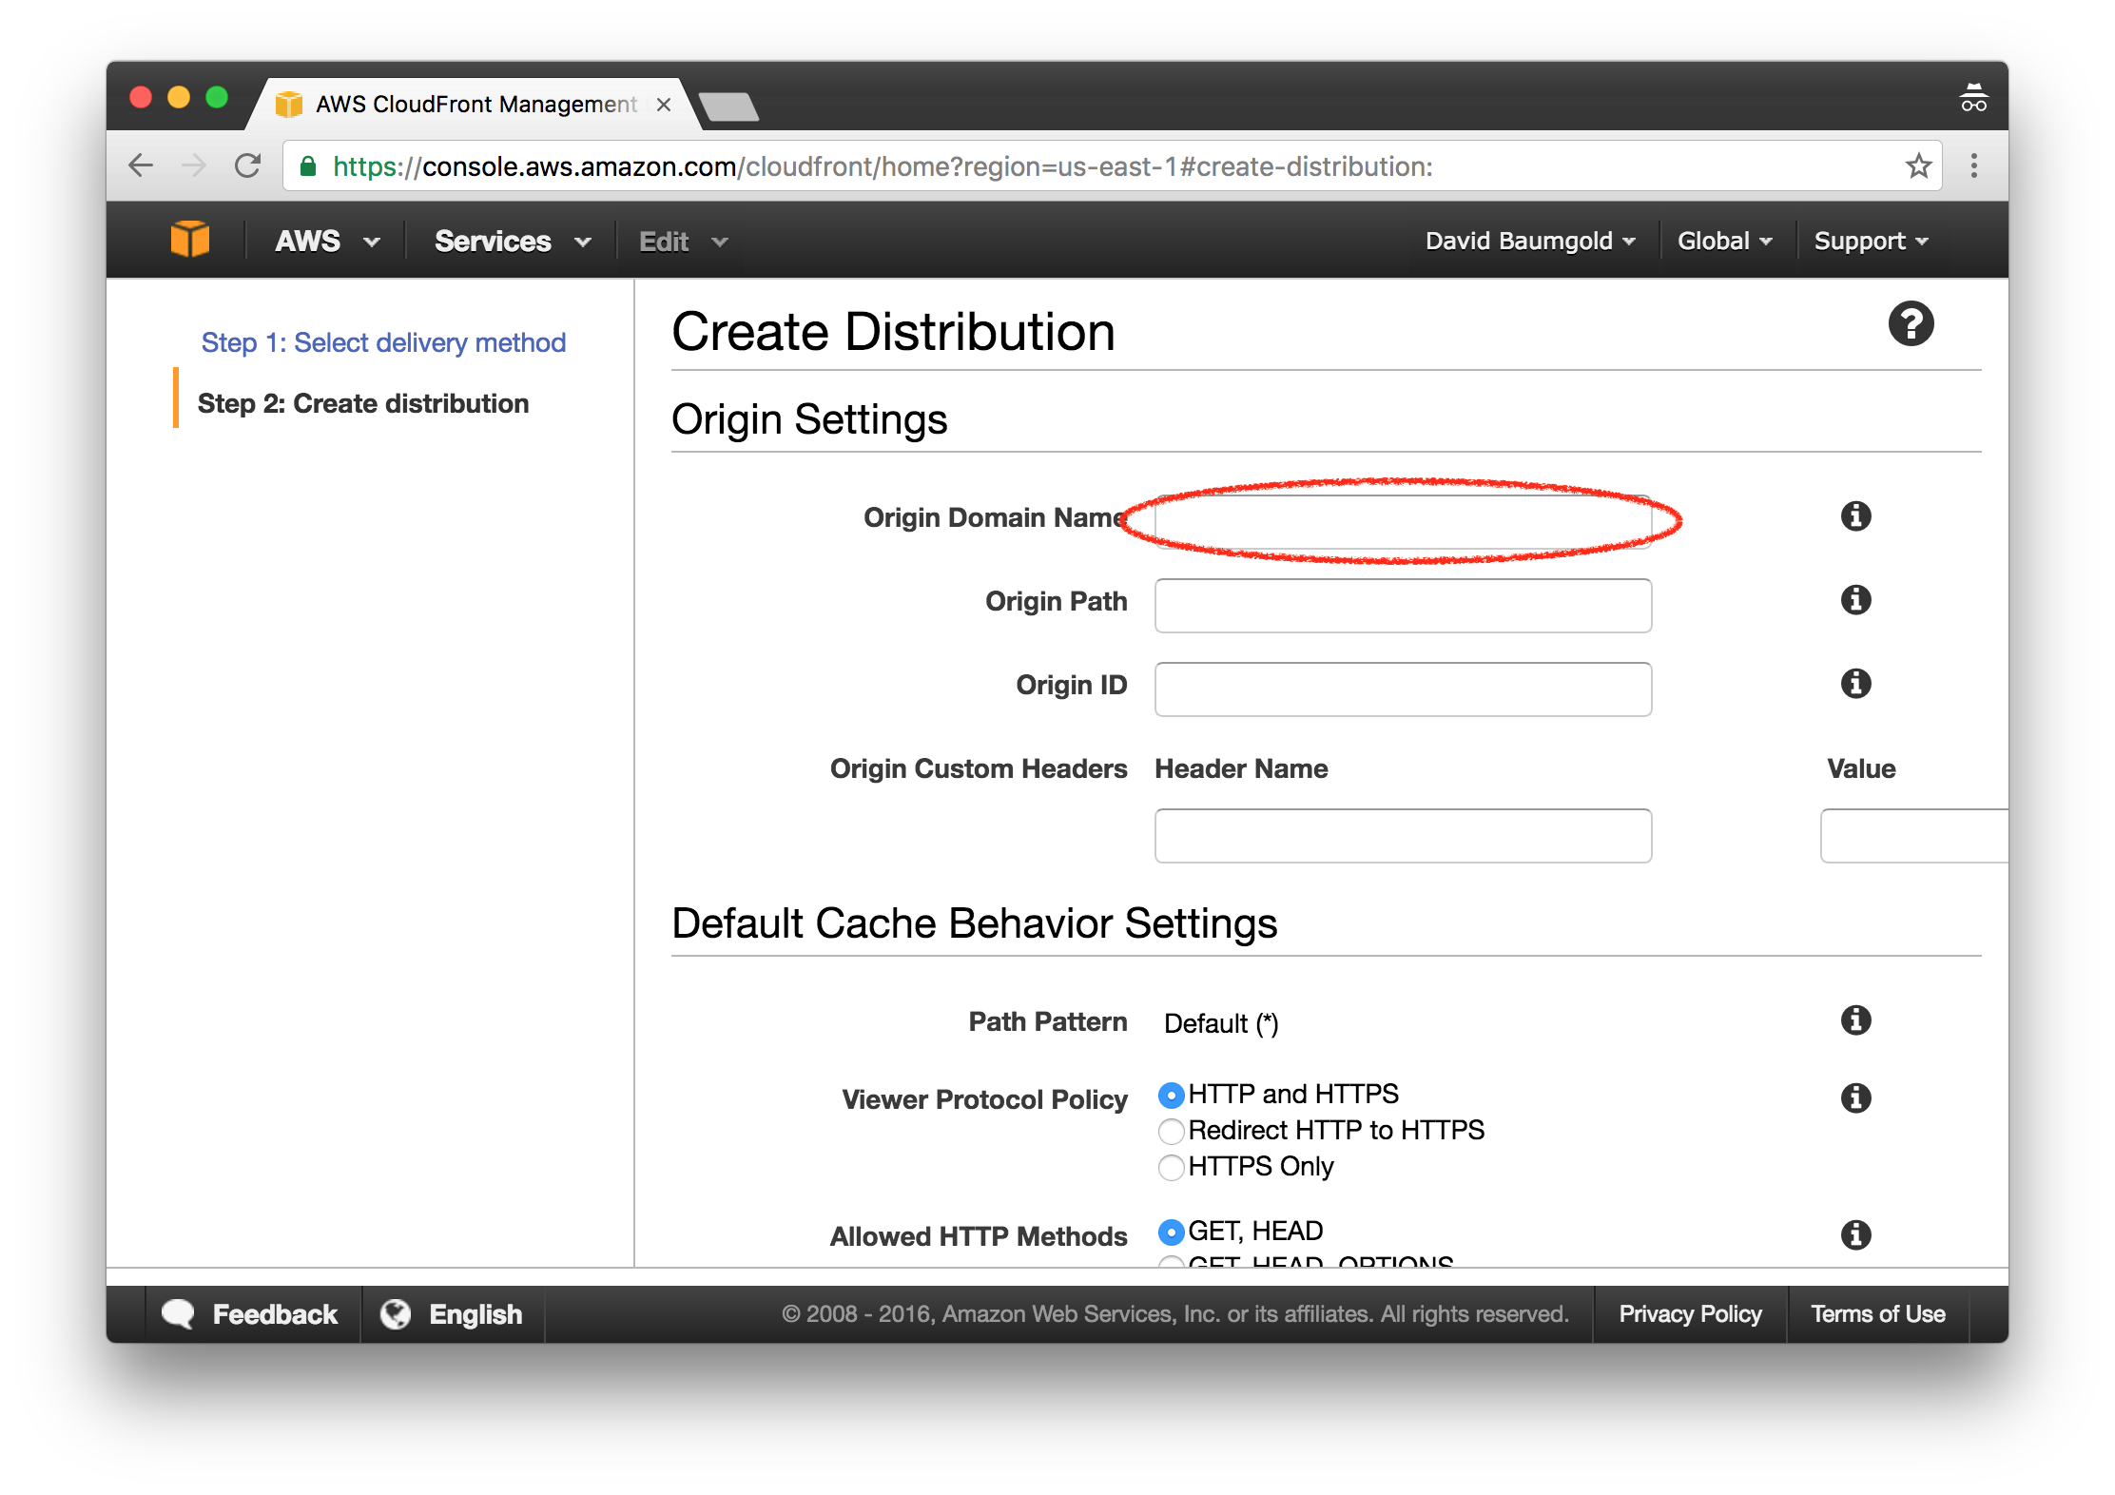
Task: Click the Header Name input field
Action: (x=1403, y=835)
